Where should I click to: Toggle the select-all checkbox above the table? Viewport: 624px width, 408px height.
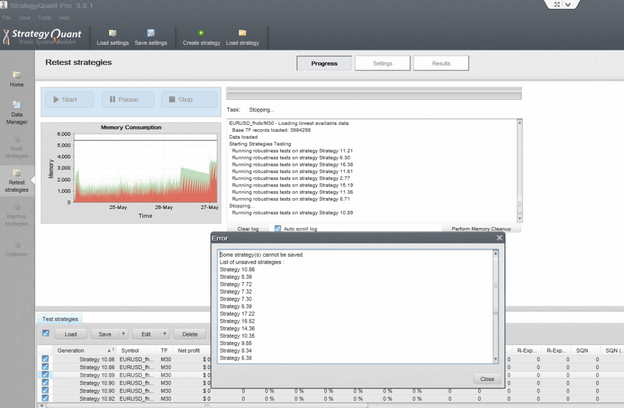(x=45, y=334)
